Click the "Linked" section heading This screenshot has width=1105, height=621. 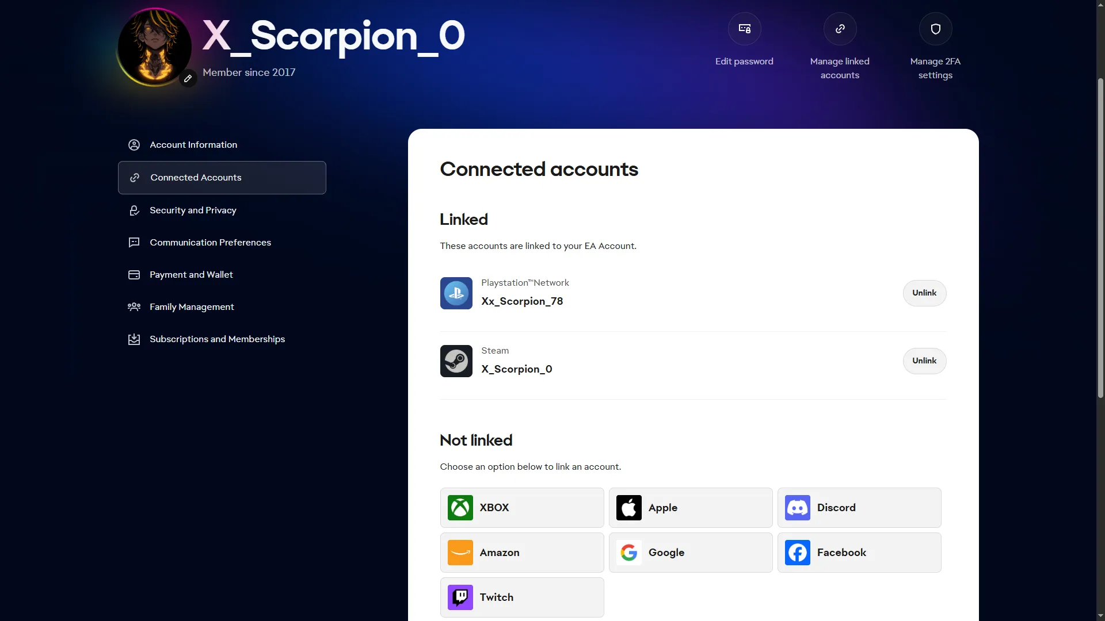tap(464, 220)
